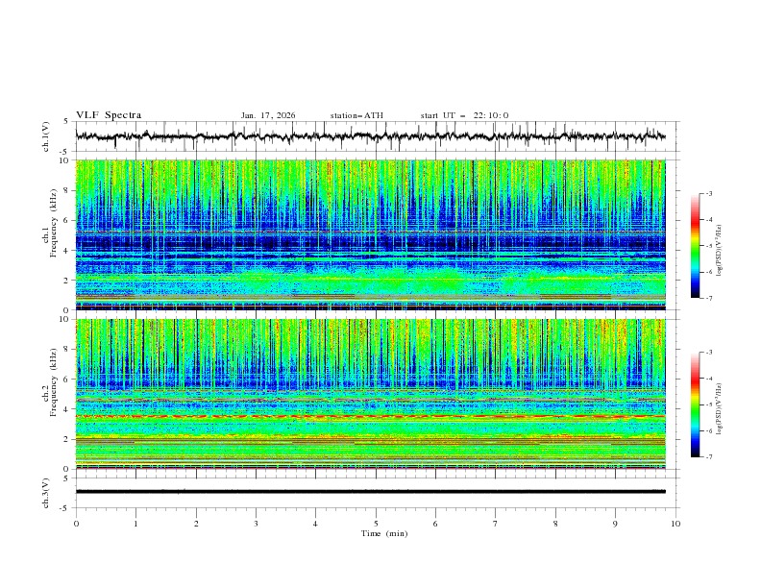Click the "-4" label on ch.2 colorbar
The height and width of the screenshot is (588, 761).
coord(708,379)
